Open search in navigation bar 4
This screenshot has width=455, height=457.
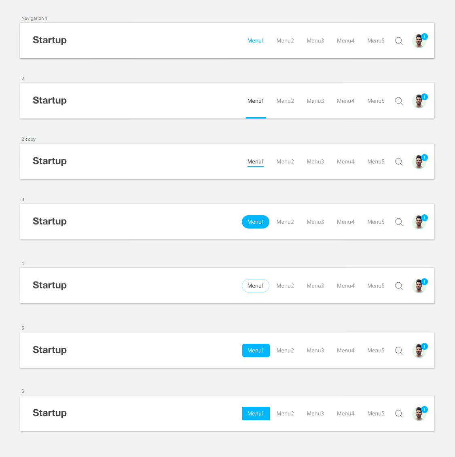399,286
